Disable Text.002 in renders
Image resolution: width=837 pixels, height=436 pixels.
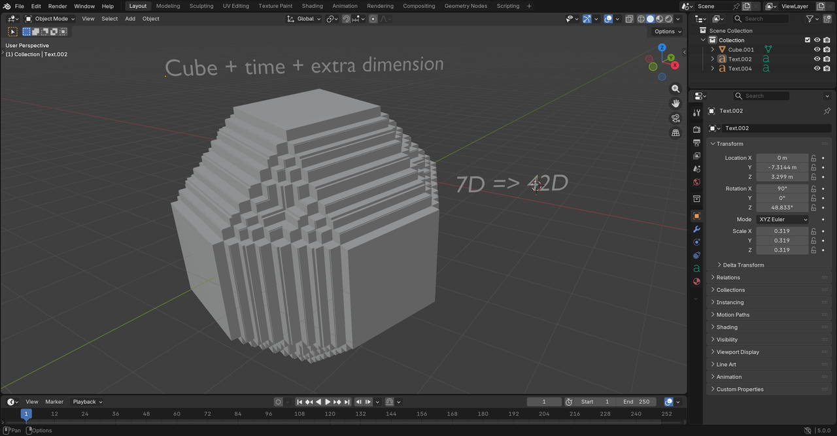[827, 59]
